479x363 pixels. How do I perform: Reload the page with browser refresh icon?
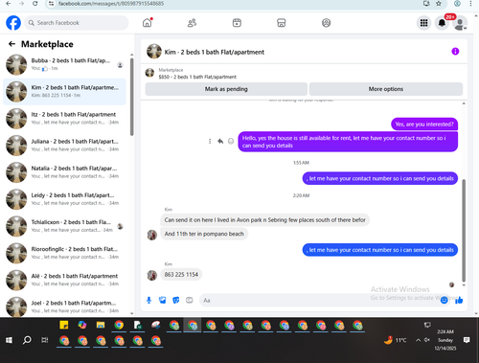35,4
